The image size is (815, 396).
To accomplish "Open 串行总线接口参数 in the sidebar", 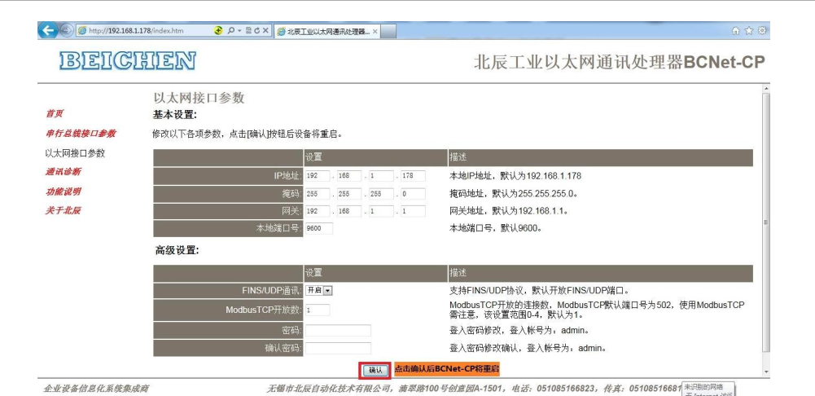I will coord(80,134).
